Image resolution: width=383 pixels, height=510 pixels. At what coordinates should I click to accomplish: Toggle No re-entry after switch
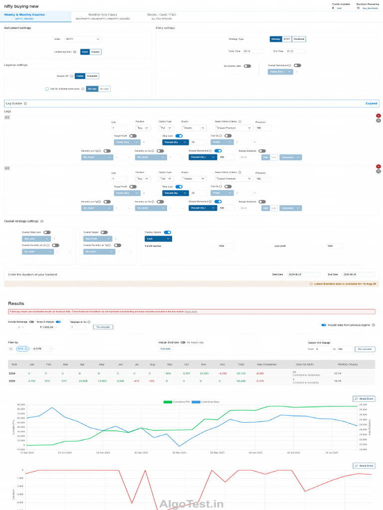[247, 66]
